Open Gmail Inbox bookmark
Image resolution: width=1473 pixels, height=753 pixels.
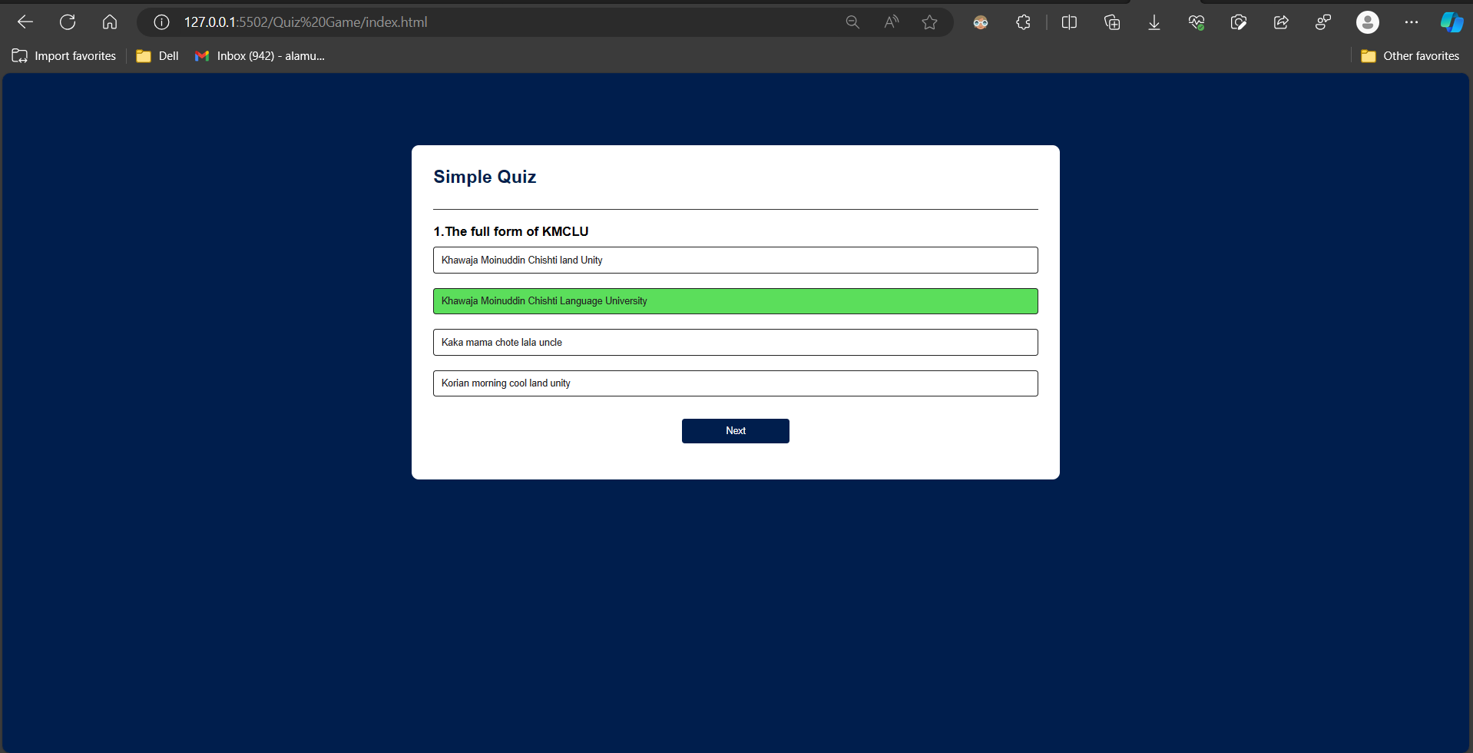(x=260, y=56)
